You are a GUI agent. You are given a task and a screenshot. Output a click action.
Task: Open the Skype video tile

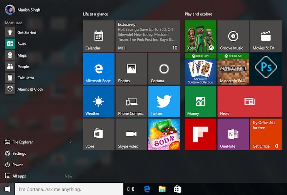click(x=131, y=134)
